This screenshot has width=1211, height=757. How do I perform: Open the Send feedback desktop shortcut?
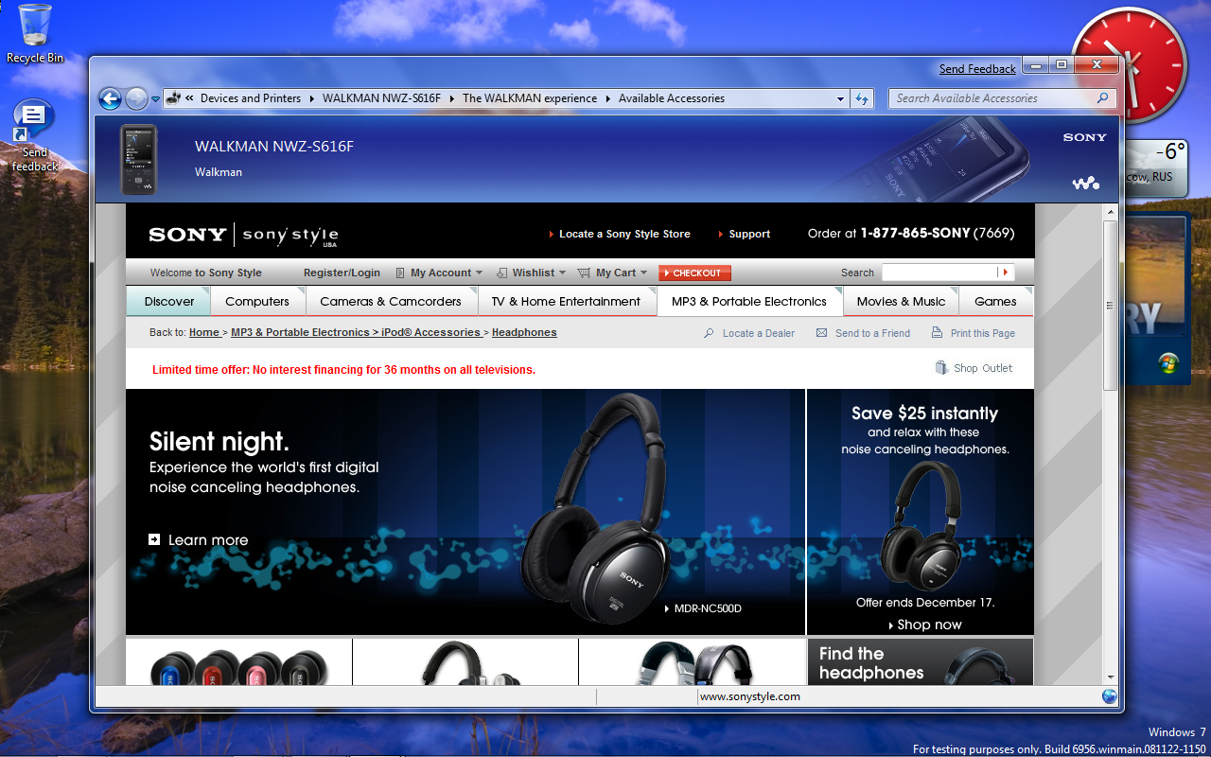point(35,136)
